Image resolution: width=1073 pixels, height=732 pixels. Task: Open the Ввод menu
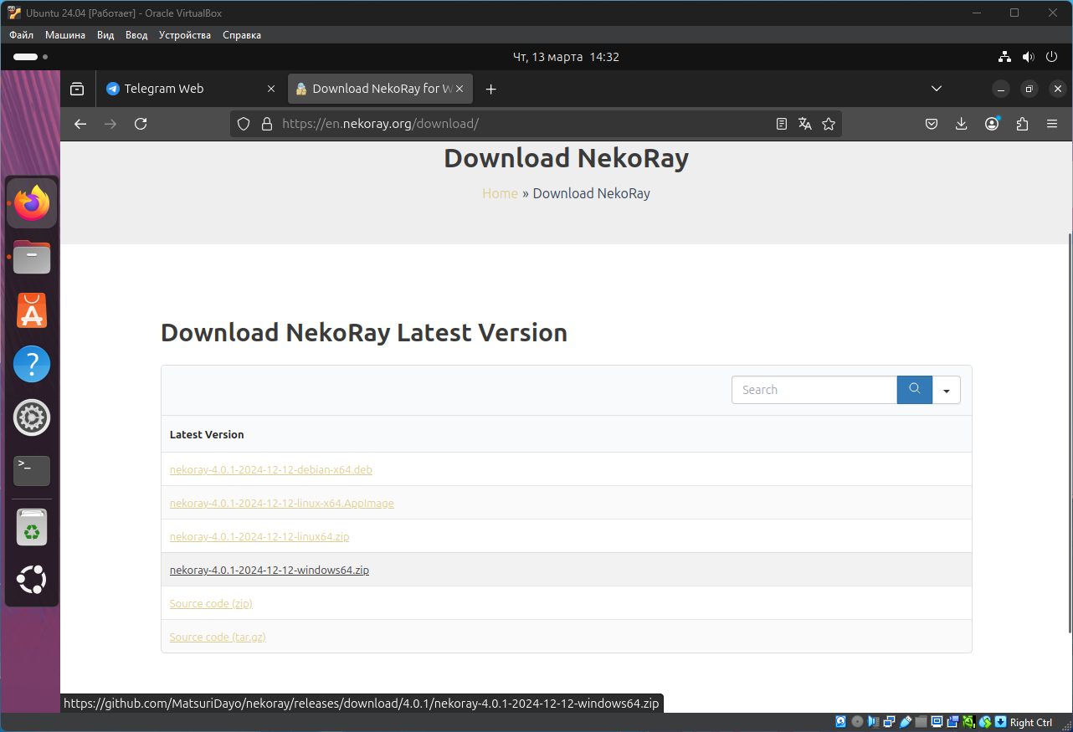click(x=136, y=35)
